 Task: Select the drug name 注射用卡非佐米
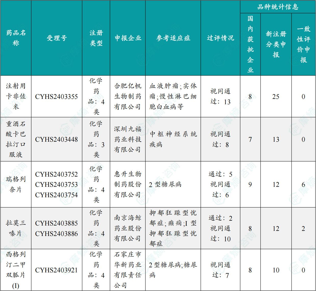pos(16,96)
